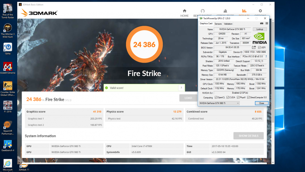Open the Aida64 Extreme shortcut

click(8, 68)
